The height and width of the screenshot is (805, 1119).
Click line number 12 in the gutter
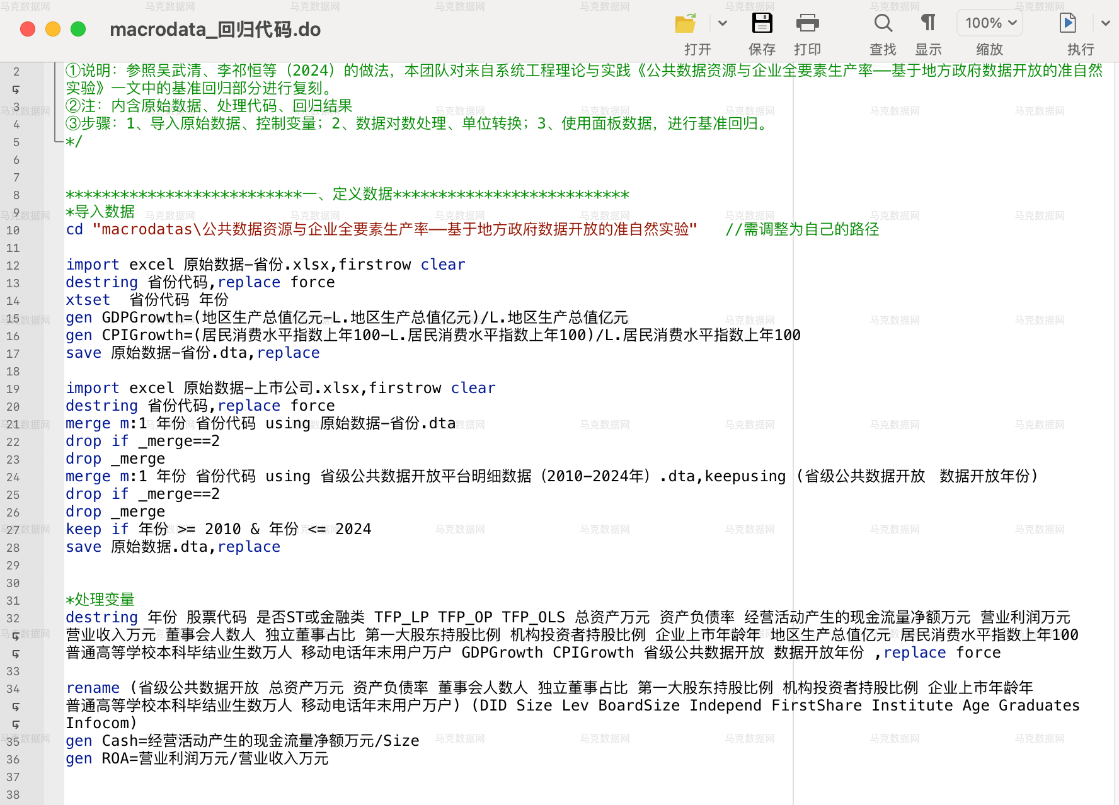pyautogui.click(x=13, y=266)
